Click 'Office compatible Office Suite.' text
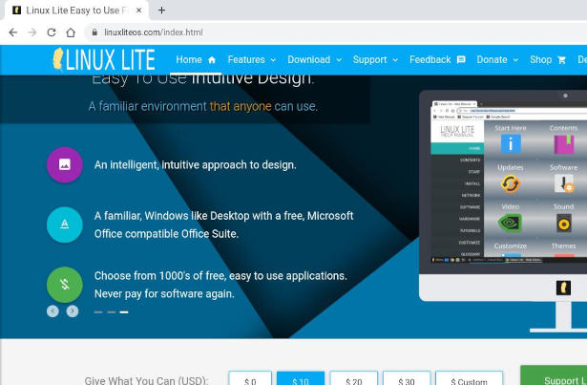 click(166, 234)
